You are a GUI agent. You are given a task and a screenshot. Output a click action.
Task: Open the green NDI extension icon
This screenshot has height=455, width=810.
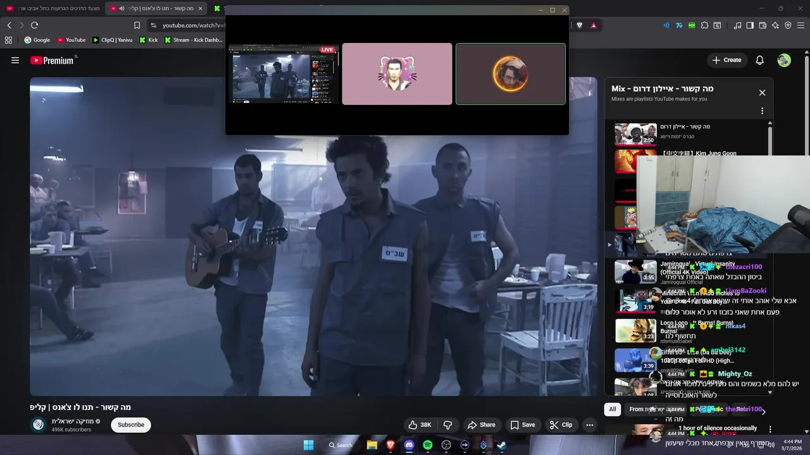692,25
